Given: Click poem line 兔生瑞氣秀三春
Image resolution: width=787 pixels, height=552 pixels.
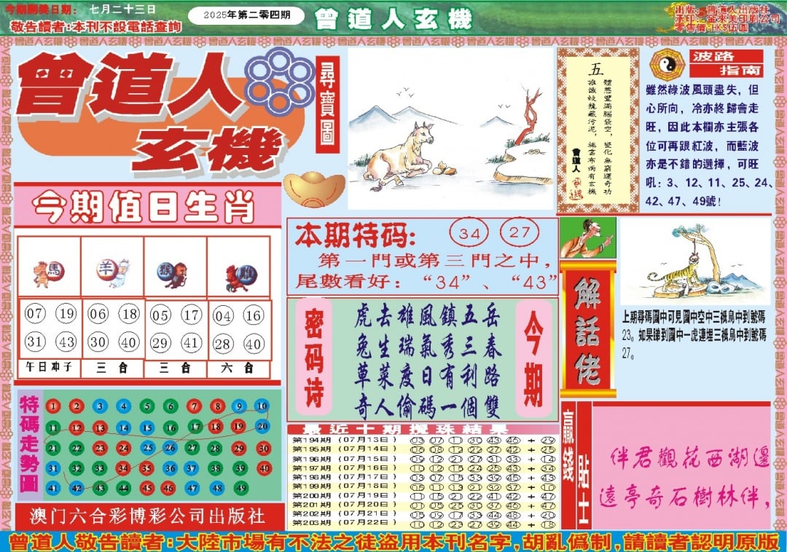Looking at the screenshot, I should (428, 347).
